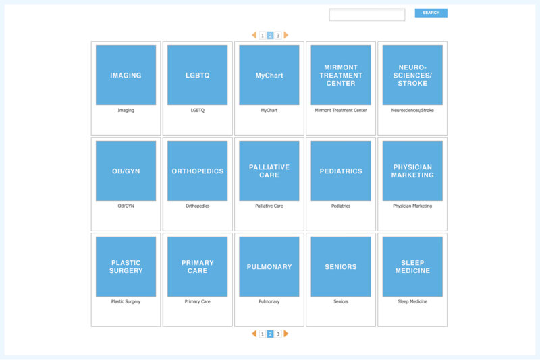The height and width of the screenshot is (360, 540).
Task: Open the NEURO-SCIENCES/STROKE tile
Action: click(412, 75)
